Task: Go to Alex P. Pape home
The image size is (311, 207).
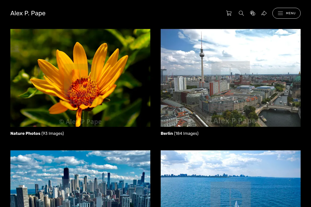Action: pyautogui.click(x=28, y=13)
